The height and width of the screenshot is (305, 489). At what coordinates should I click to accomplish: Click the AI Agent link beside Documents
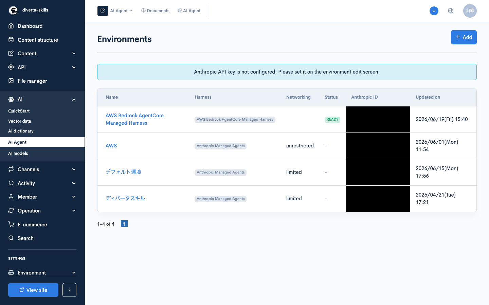tap(189, 11)
